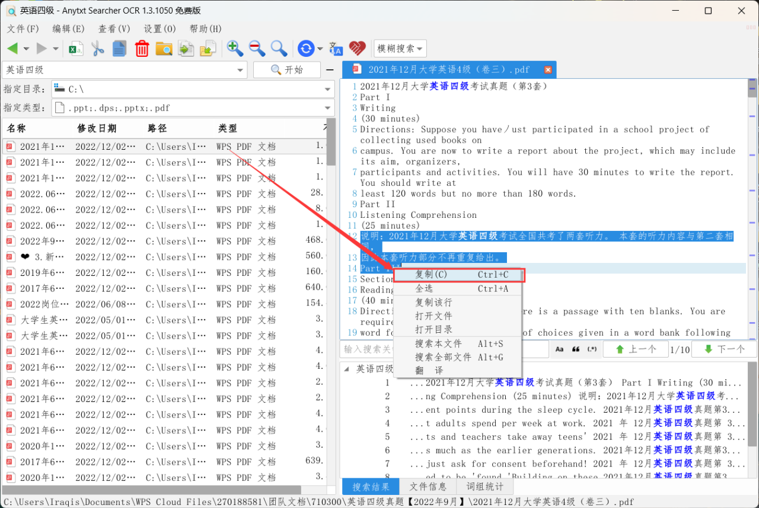The width and height of the screenshot is (759, 508).
Task: Collapse the 英语四级 results tree node
Action: coord(347,369)
